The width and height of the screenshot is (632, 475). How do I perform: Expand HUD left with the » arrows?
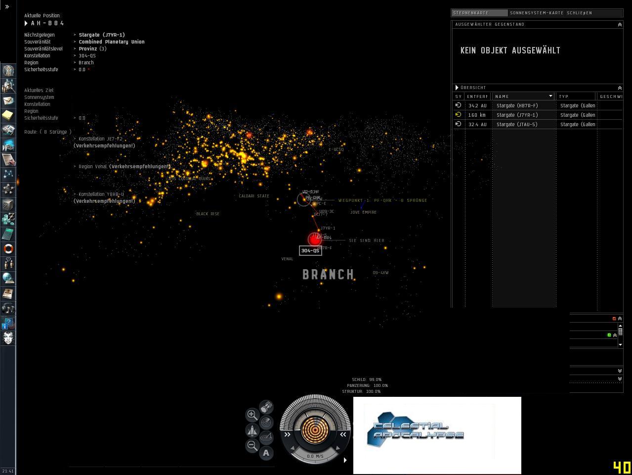click(x=287, y=434)
